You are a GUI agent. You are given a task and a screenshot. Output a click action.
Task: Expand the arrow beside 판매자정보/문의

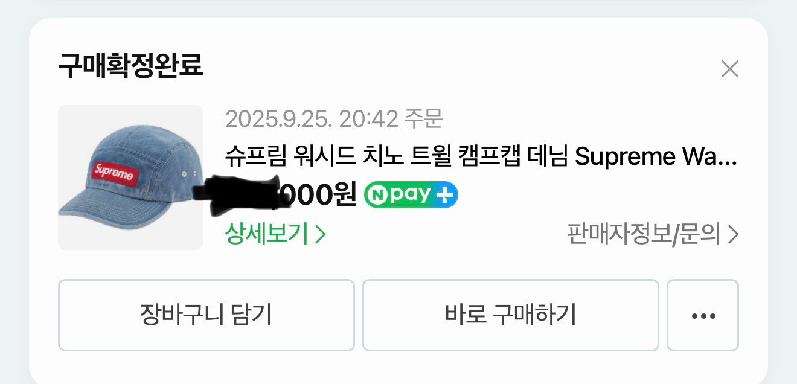point(733,234)
